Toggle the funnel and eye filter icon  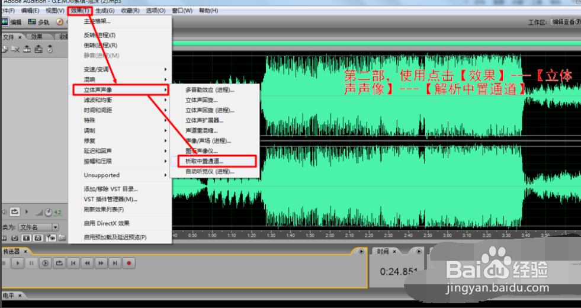click(x=51, y=238)
